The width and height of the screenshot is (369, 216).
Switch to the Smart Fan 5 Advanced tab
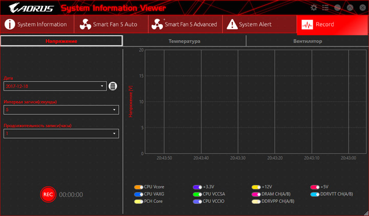pos(186,25)
